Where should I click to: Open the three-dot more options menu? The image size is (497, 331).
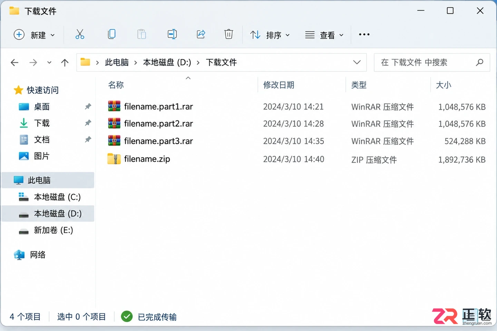coord(364,34)
